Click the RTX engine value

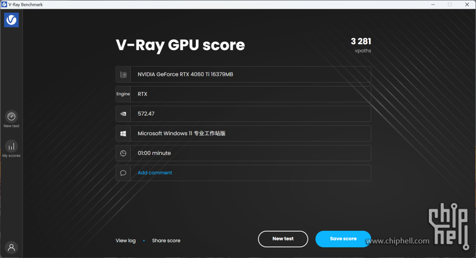pos(142,94)
